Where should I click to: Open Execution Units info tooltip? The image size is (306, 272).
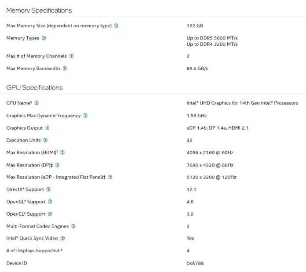45,140
